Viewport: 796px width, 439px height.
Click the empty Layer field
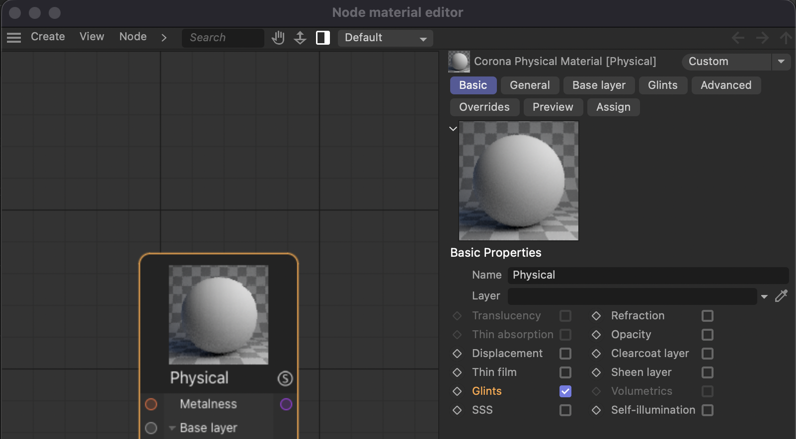tap(633, 296)
